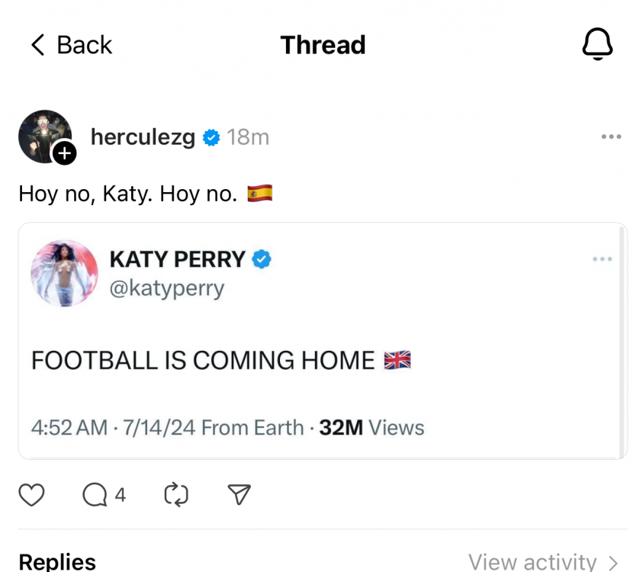
Task: Open Katy Perry's avatar image
Action: 64,273
